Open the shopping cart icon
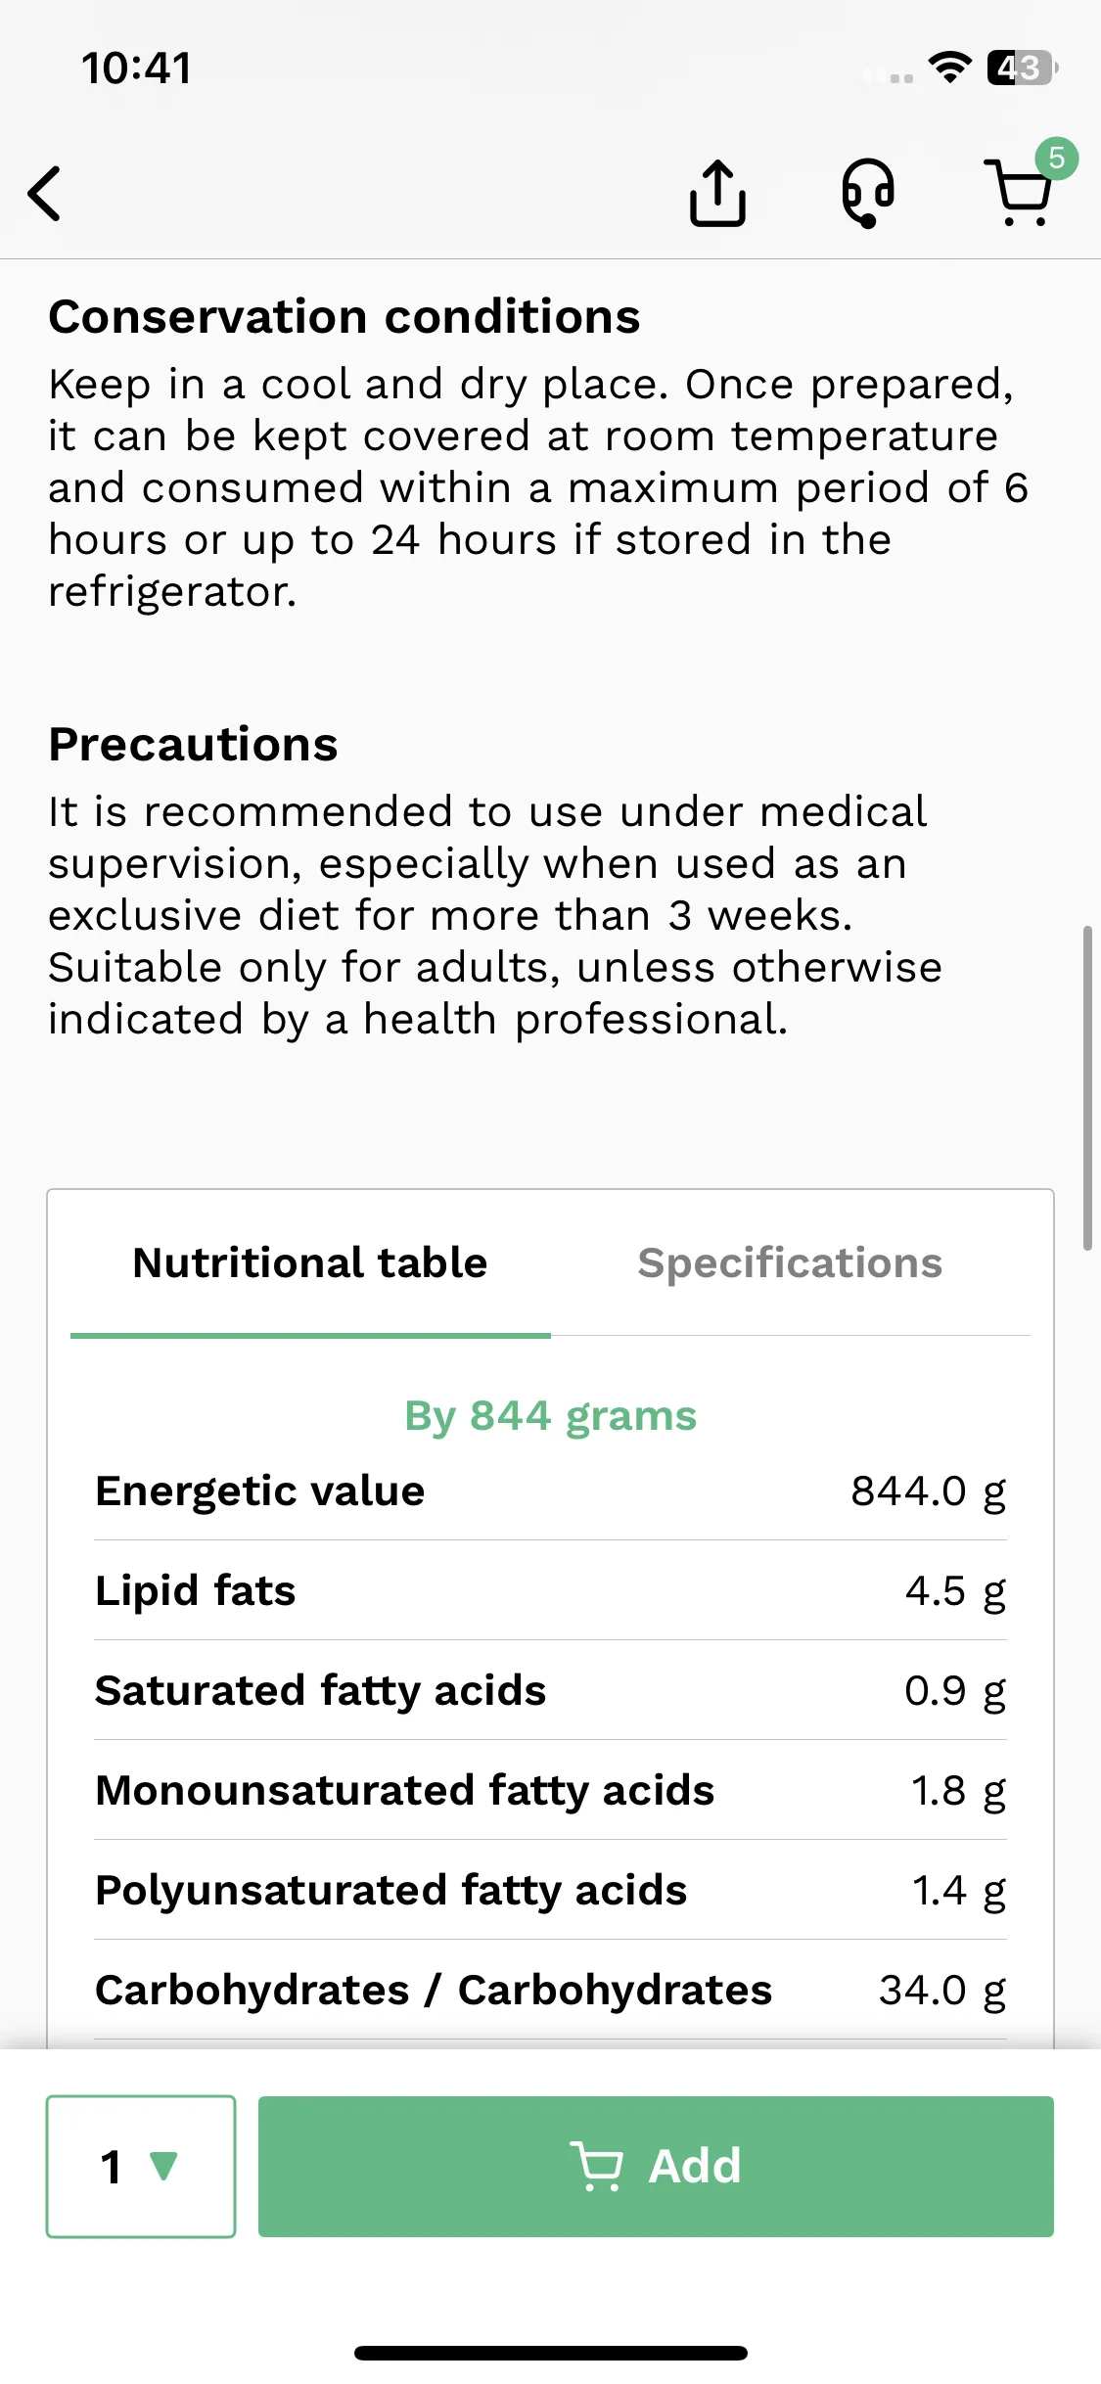Screen dimensions: 1101x2384 [x=1020, y=193]
